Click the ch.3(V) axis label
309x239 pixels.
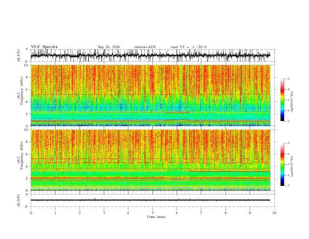19,200
